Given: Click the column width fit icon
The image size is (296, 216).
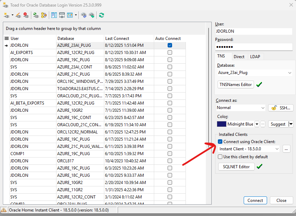Looking at the screenshot, I should click(x=62, y=15).
